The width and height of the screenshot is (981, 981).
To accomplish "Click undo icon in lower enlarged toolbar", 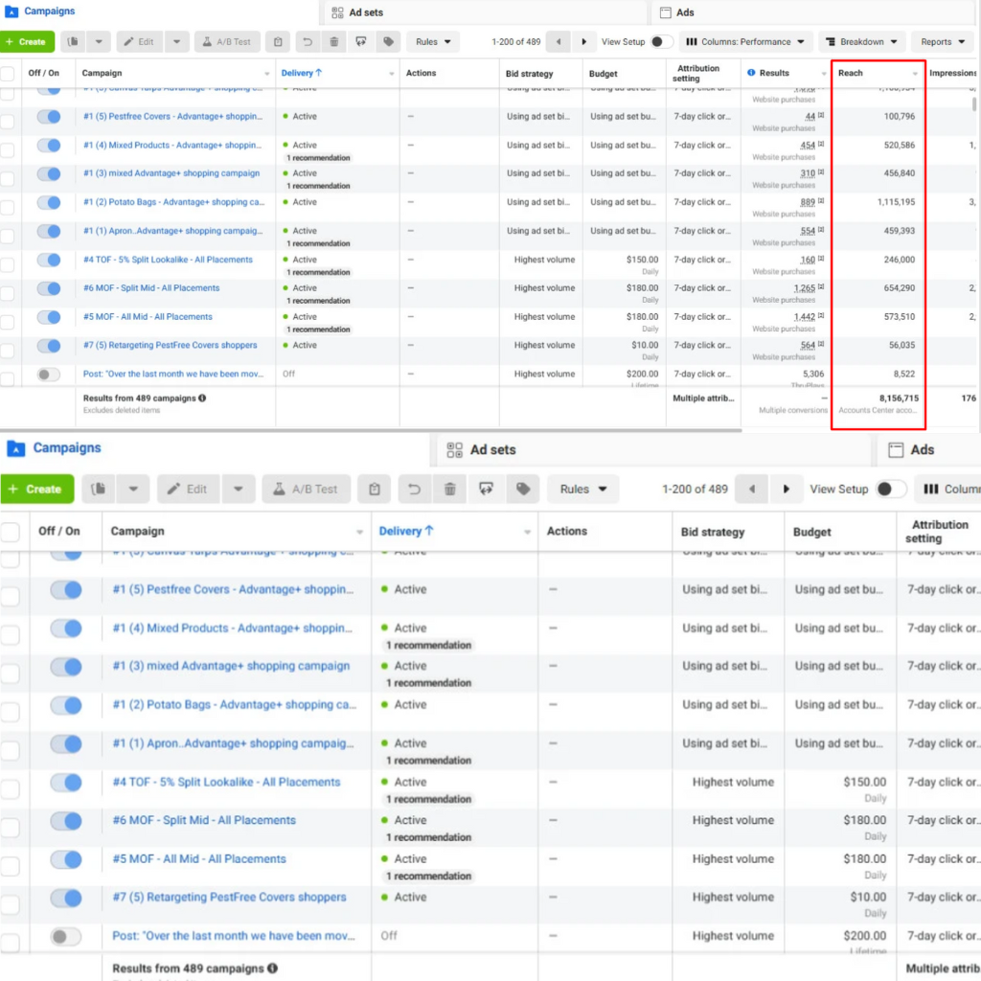I will click(414, 490).
